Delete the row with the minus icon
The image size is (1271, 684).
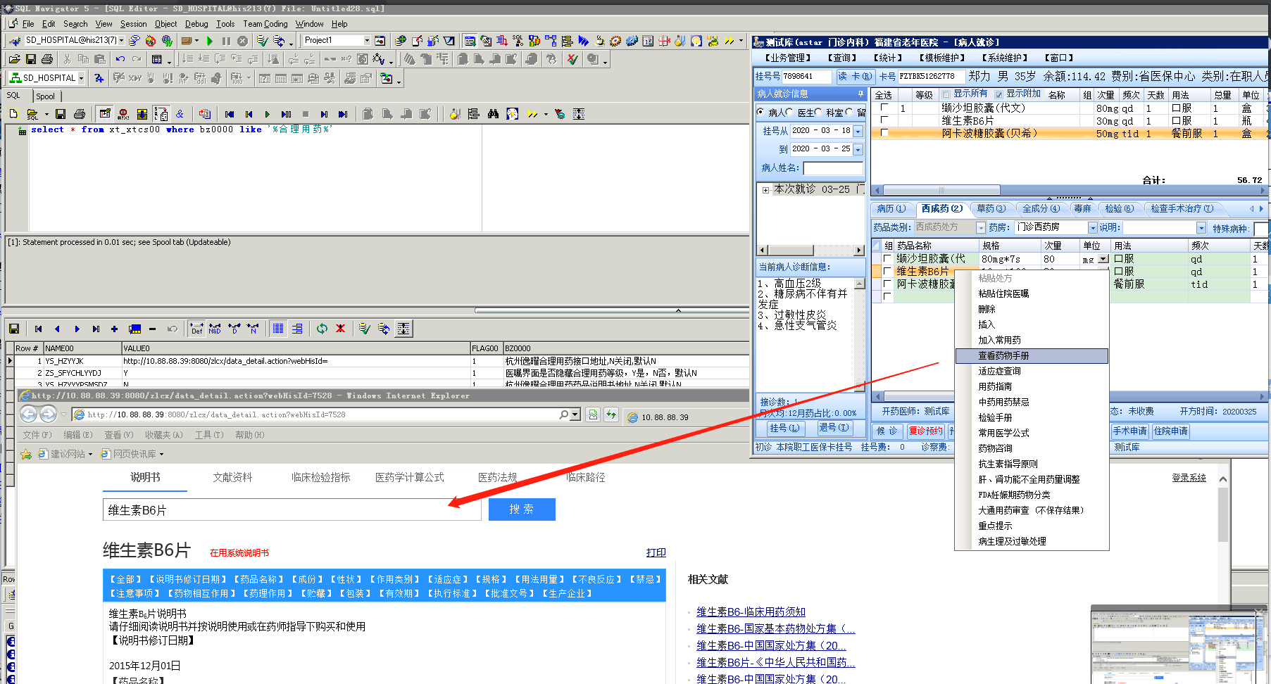pyautogui.click(x=152, y=329)
